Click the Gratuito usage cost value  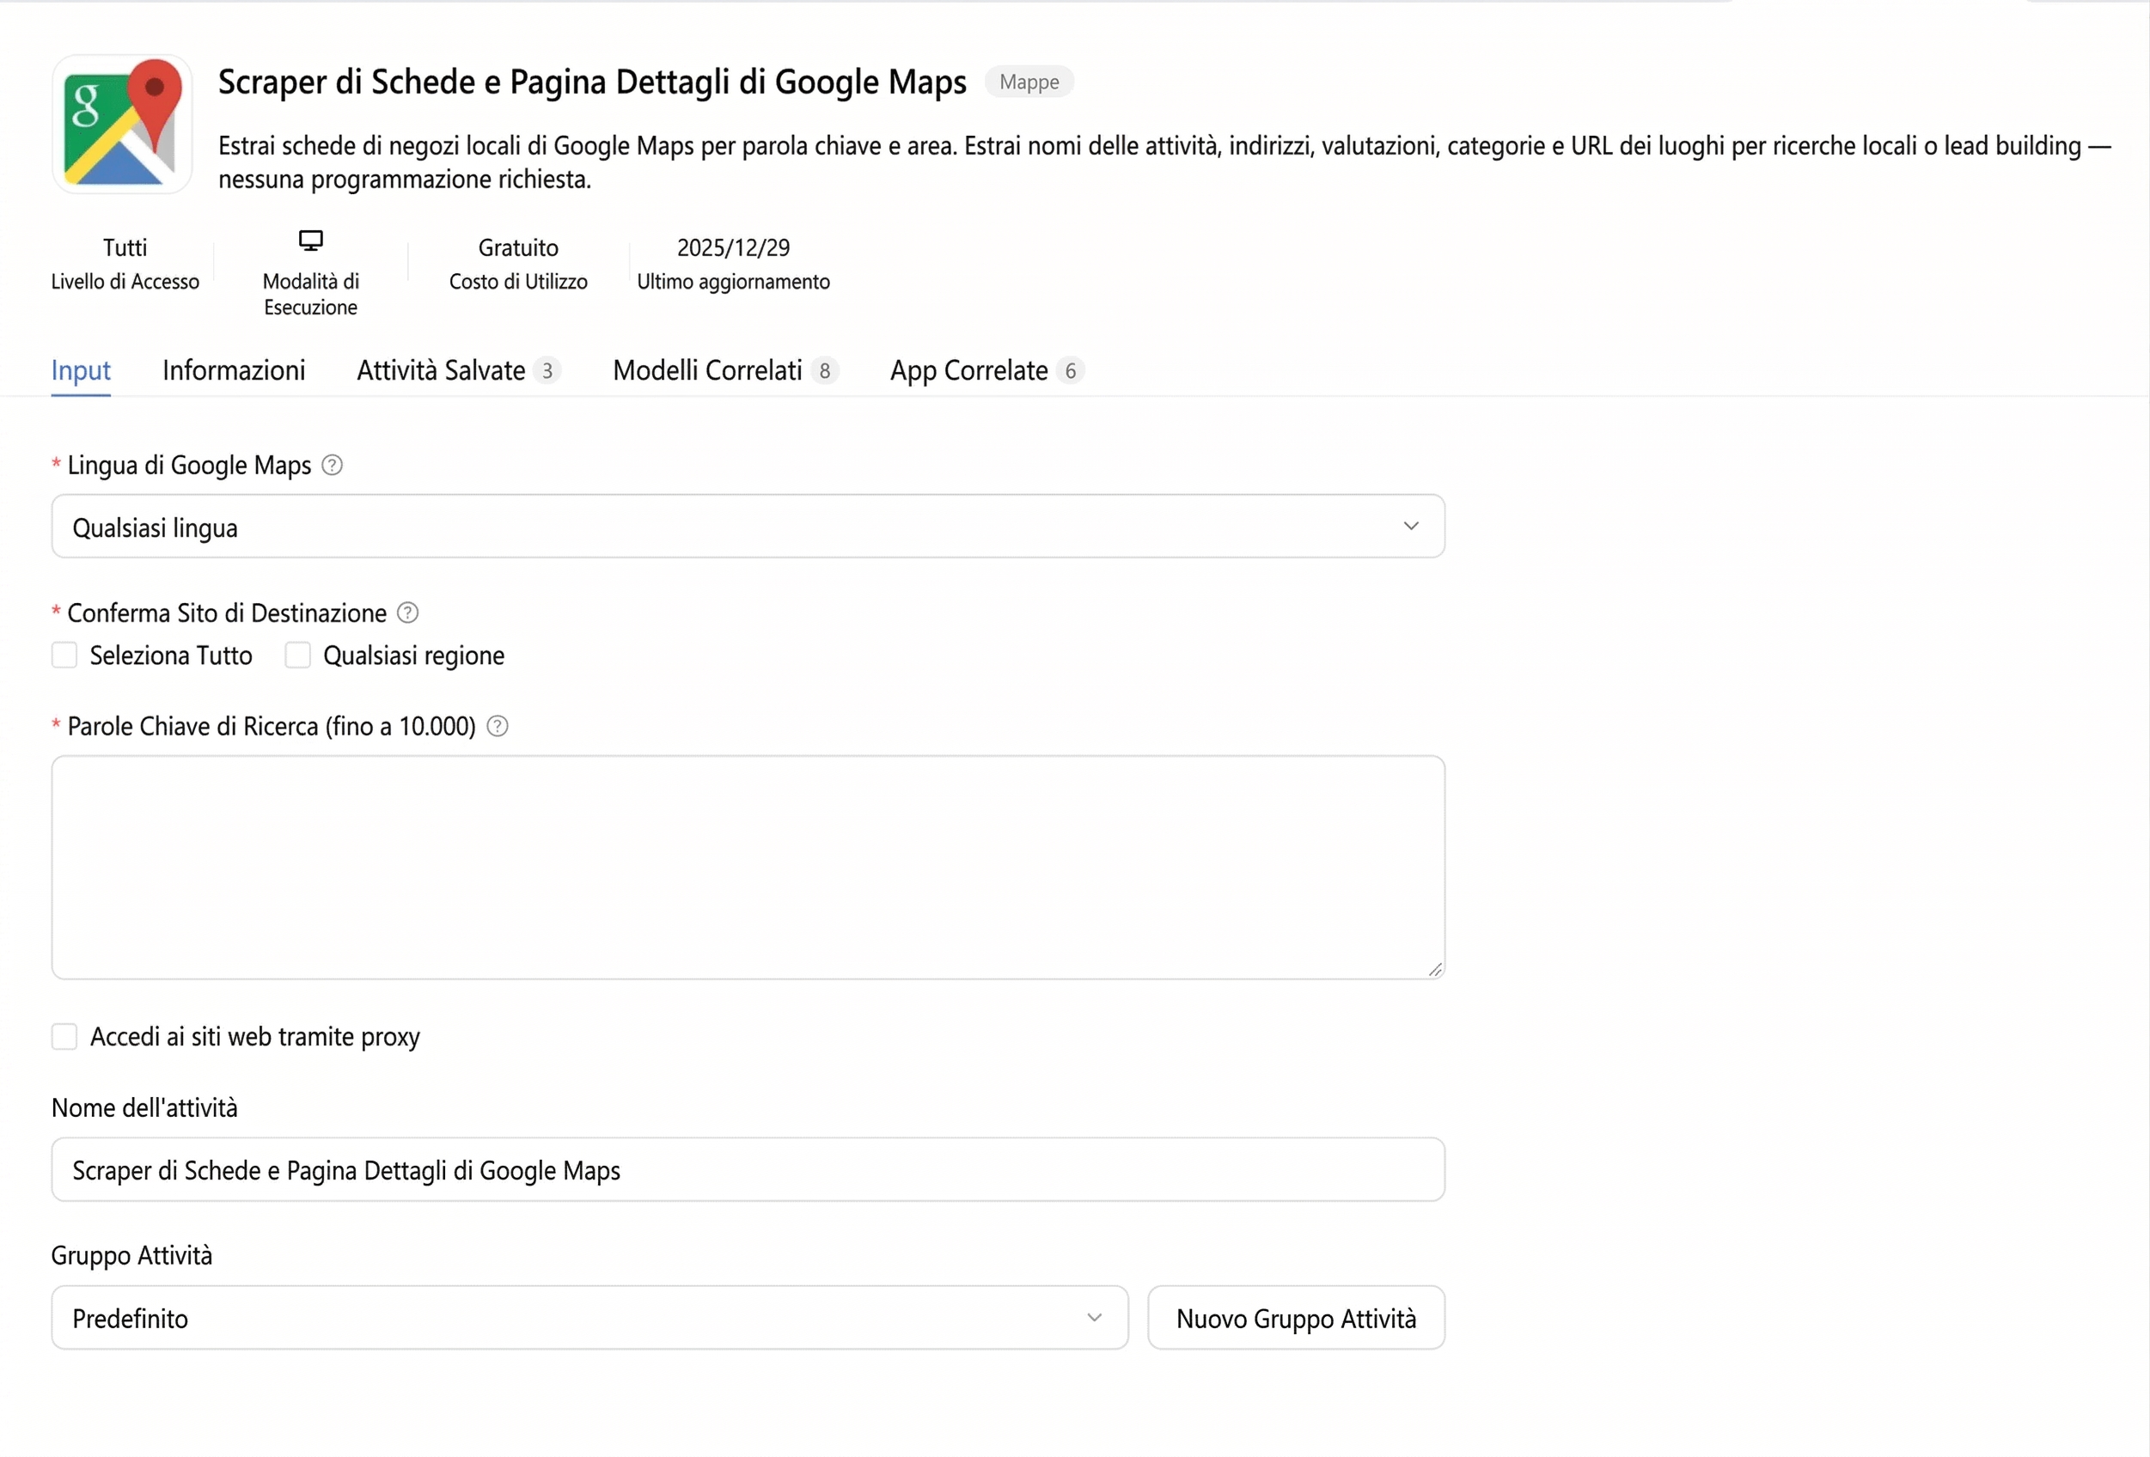coord(518,248)
